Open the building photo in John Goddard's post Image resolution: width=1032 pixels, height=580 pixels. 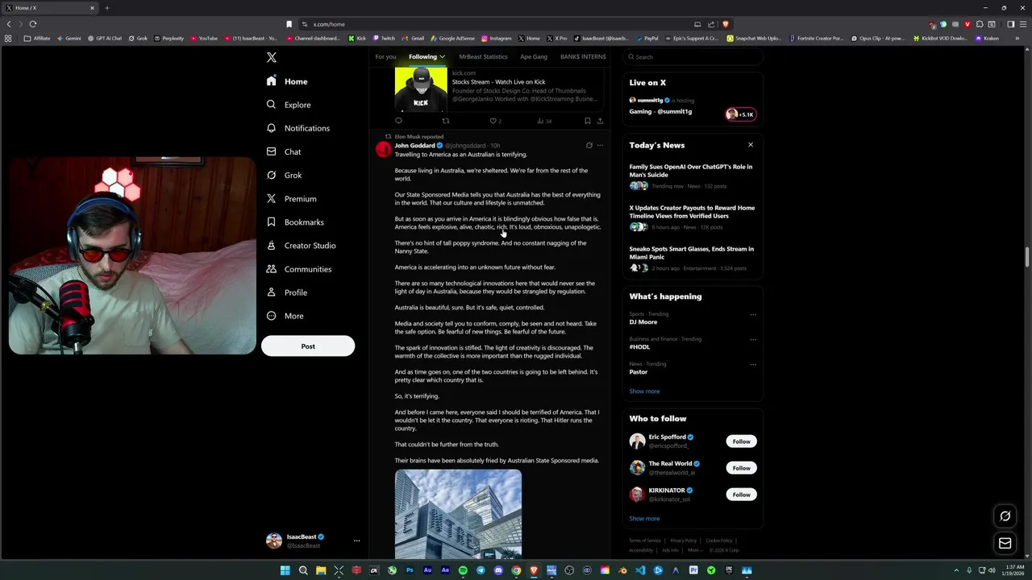click(458, 514)
